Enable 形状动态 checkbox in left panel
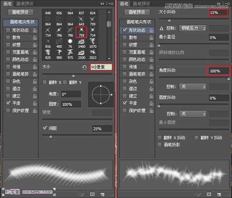 coord(8,30)
